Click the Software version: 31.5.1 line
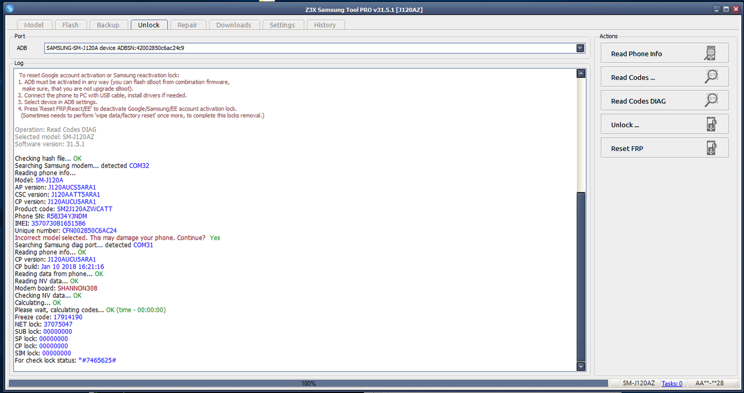 [x=49, y=144]
